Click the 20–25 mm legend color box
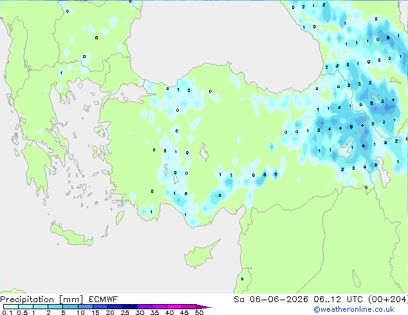408x315 pixels. coord(115,307)
